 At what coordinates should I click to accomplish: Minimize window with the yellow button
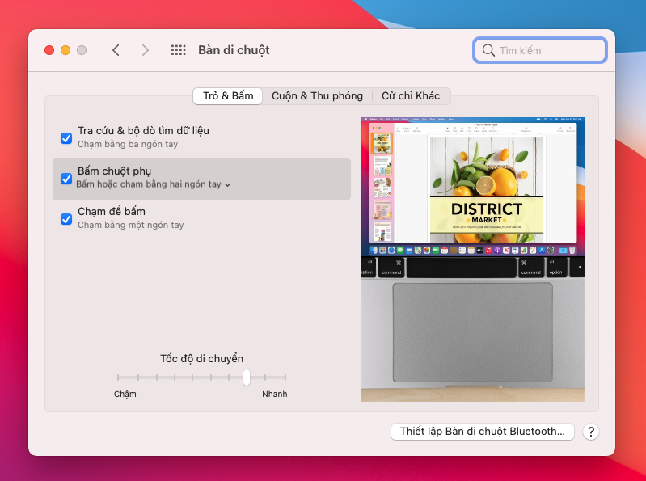(65, 50)
